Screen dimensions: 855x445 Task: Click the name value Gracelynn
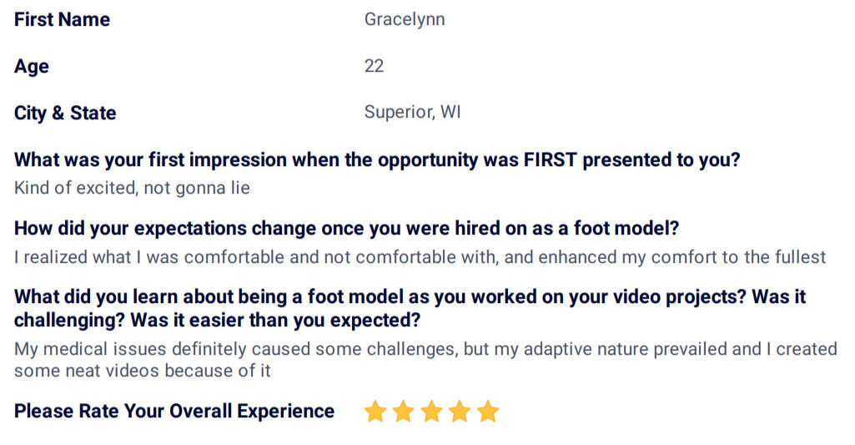point(405,20)
